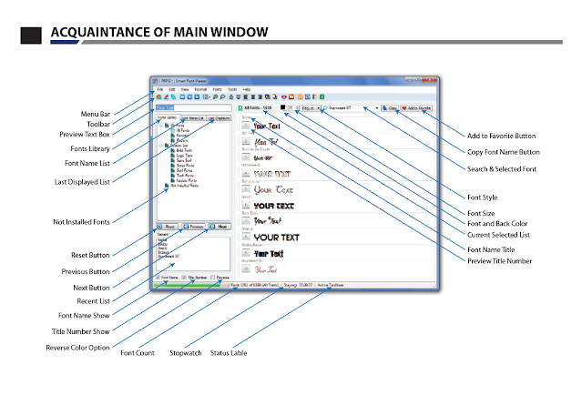Open the Regular font style dropdown
The height and width of the screenshot is (395, 582).
click(311, 108)
